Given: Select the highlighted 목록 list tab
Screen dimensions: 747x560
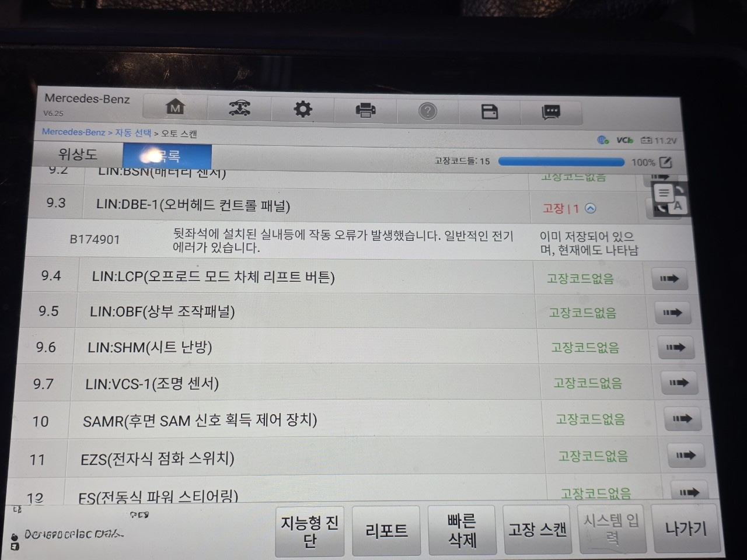Looking at the screenshot, I should (x=167, y=156).
